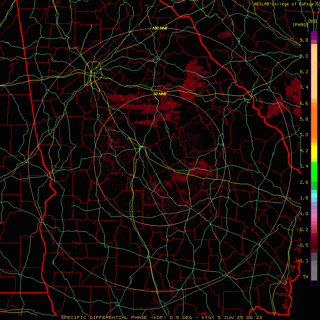This screenshot has width=320, height=320.
Task: Click the 5.0 scale value label
Action: (x=304, y=135)
